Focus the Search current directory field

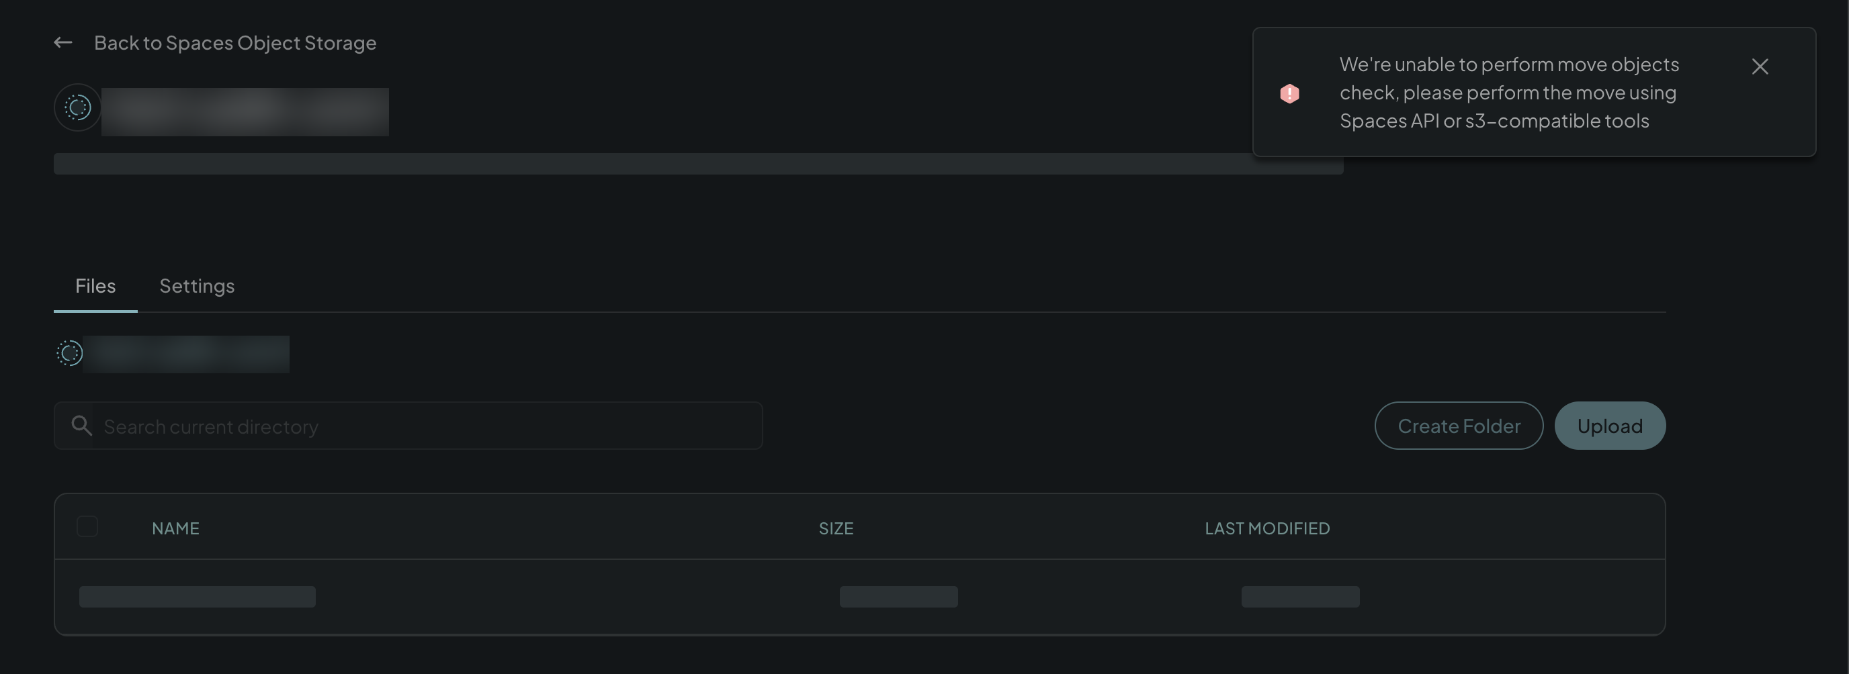tap(408, 426)
